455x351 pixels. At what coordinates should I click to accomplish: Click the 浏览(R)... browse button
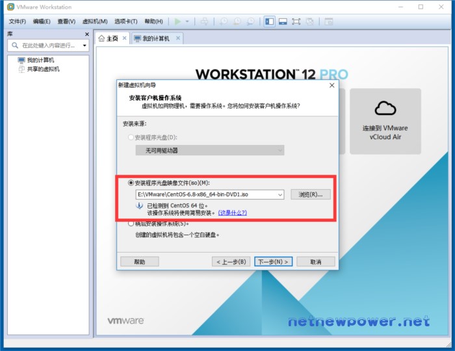tap(311, 194)
